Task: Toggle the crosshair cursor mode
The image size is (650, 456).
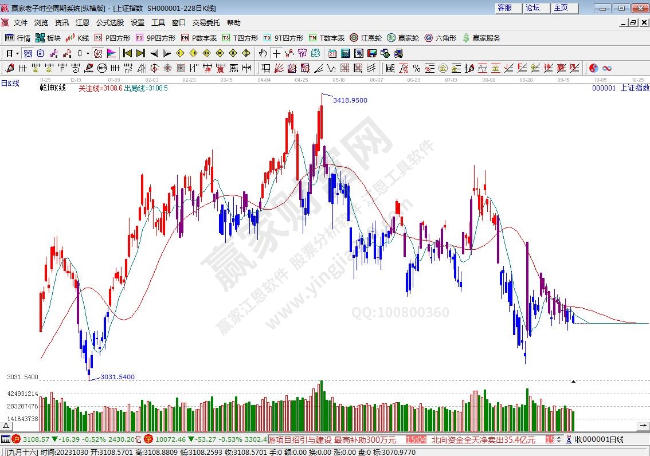Action: coord(276,53)
